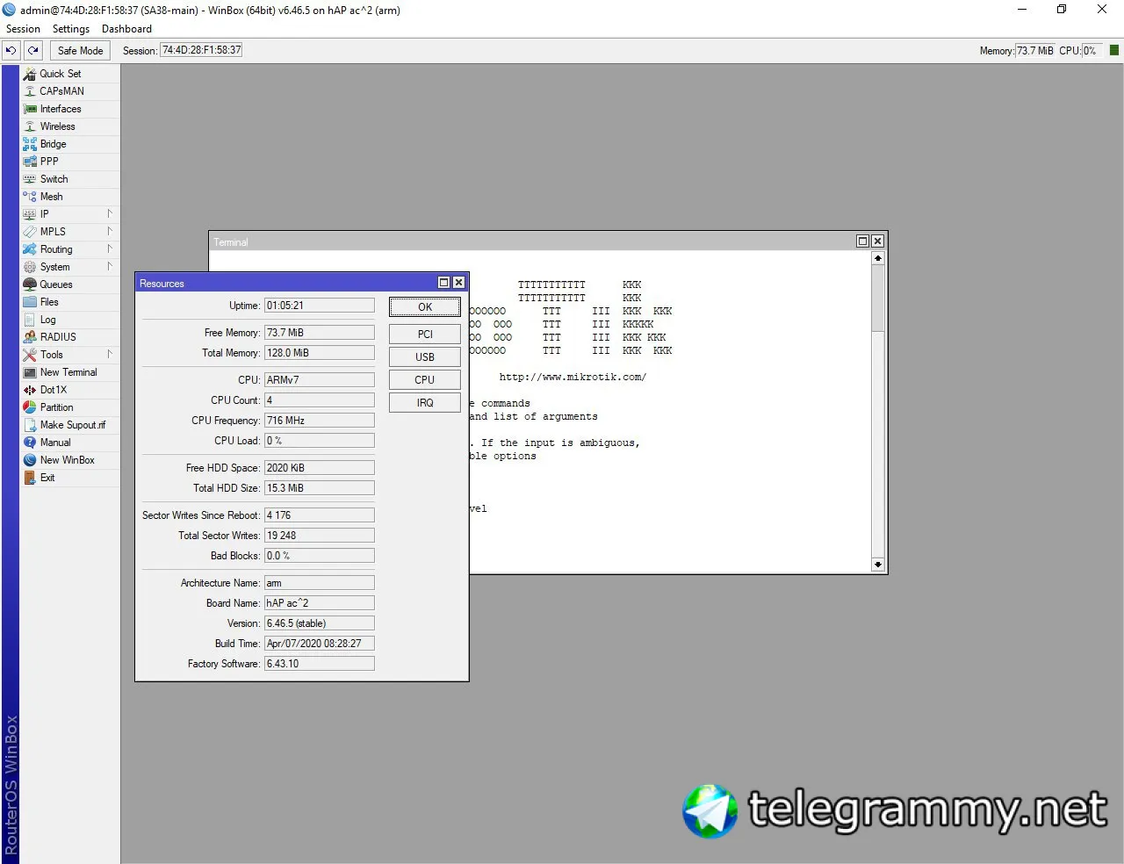Open the Queues menu icon
1124x864 pixels.
[x=30, y=284]
